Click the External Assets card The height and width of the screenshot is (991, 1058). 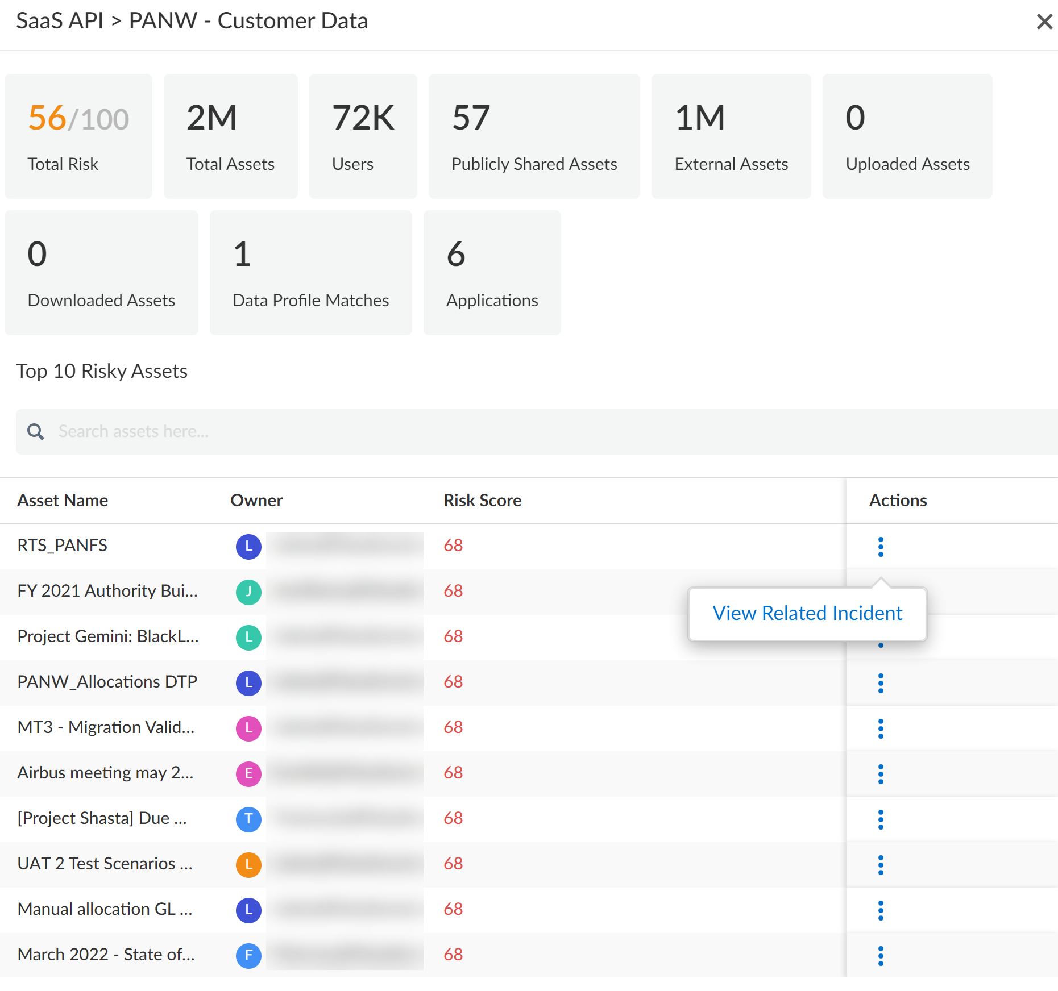(x=731, y=136)
